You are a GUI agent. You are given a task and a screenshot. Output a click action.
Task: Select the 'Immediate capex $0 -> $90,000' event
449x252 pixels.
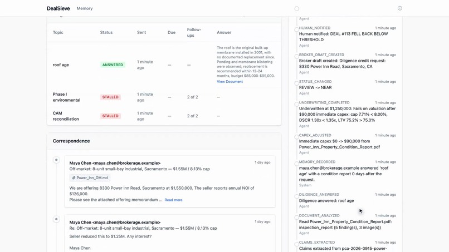pyautogui.click(x=339, y=144)
